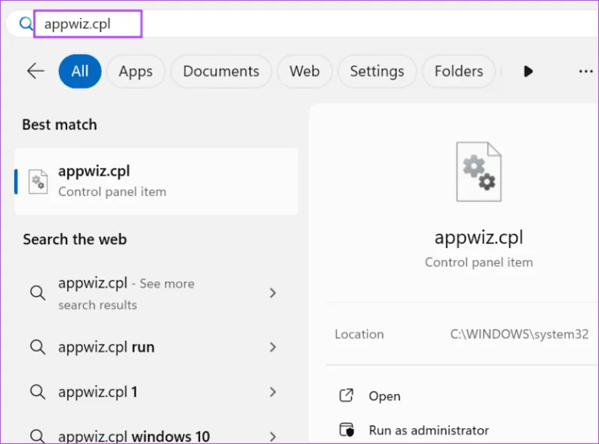Click the magnifier icon beside 'appwiz.cpl - See more'
The image size is (599, 444).
pyautogui.click(x=38, y=292)
